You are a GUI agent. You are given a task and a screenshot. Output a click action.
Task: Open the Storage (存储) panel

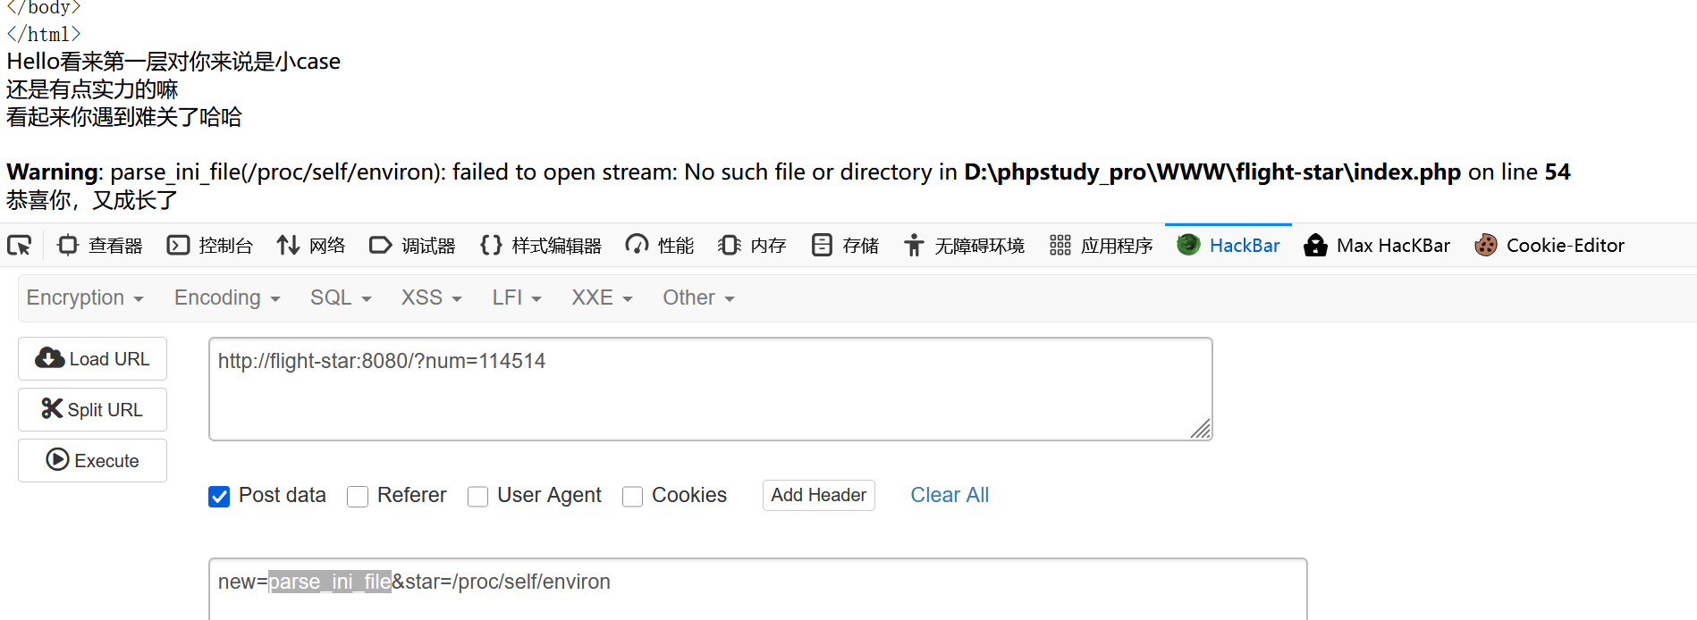[845, 246]
